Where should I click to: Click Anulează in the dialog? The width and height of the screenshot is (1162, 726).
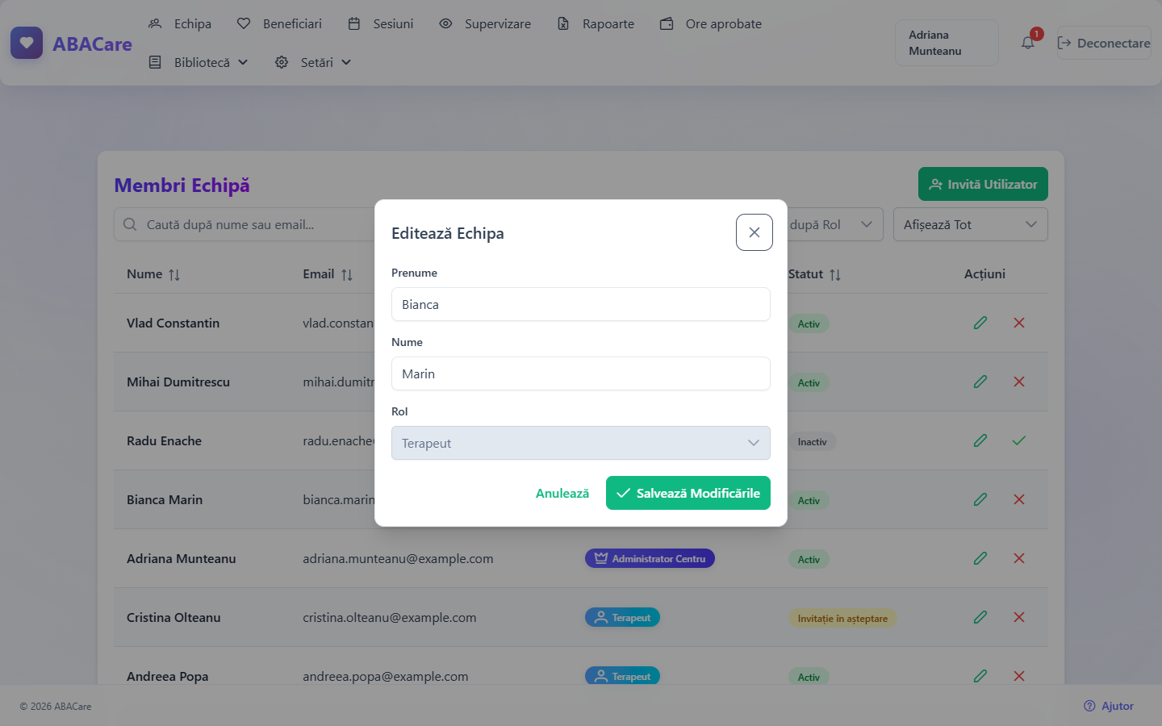coord(562,493)
